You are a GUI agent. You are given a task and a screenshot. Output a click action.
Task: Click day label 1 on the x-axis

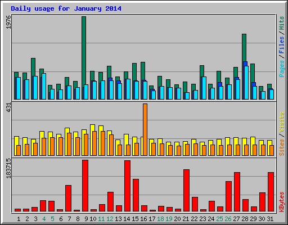(x=19, y=219)
